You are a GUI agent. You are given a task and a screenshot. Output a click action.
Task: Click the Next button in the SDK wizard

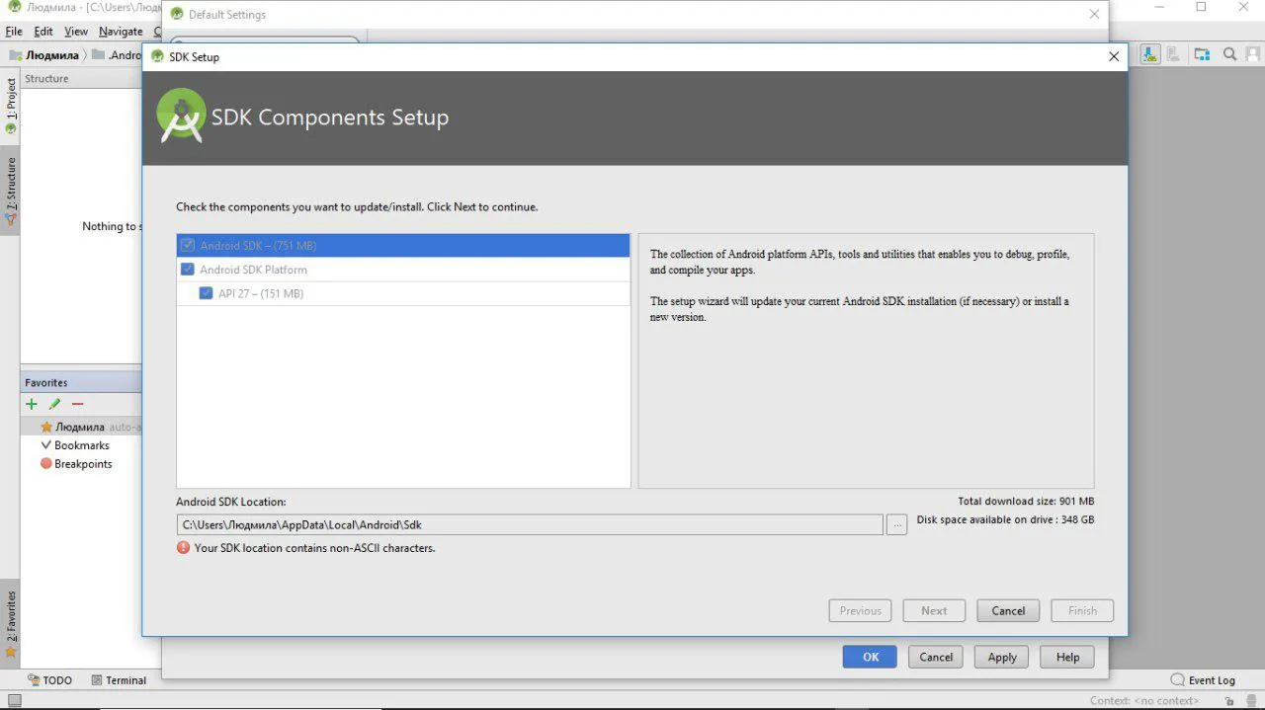pyautogui.click(x=934, y=610)
